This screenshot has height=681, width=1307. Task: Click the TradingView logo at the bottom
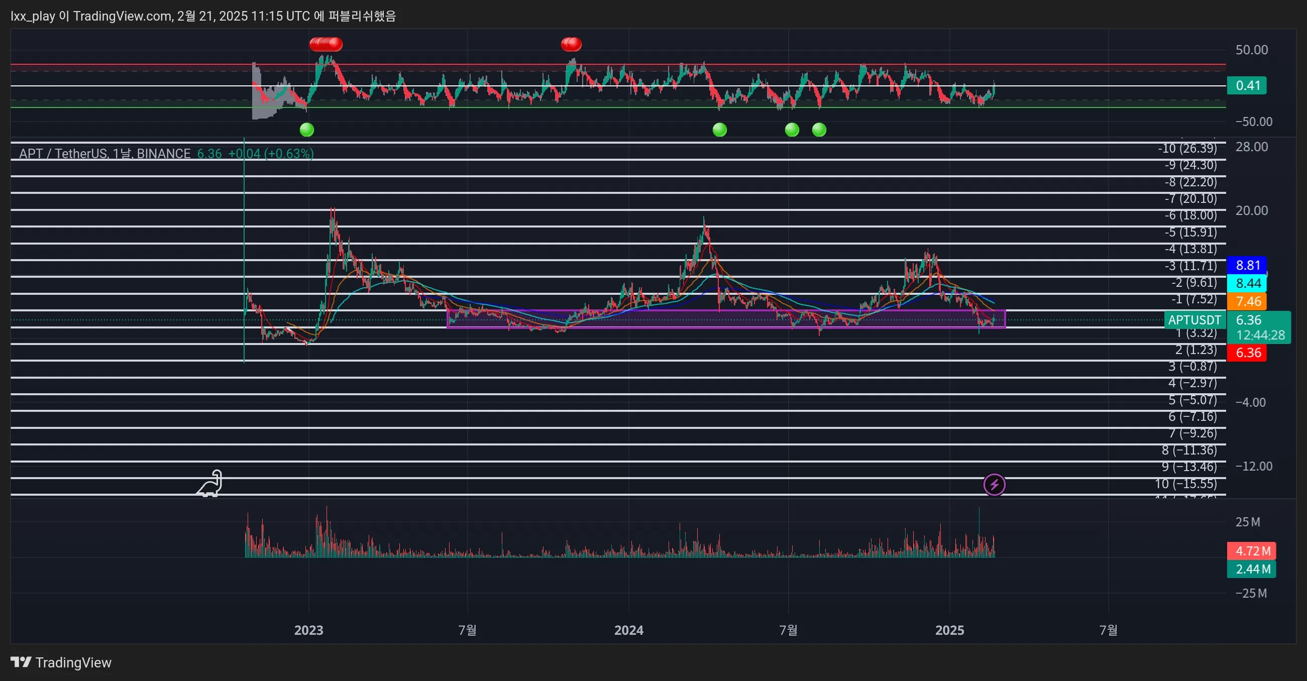point(61,662)
